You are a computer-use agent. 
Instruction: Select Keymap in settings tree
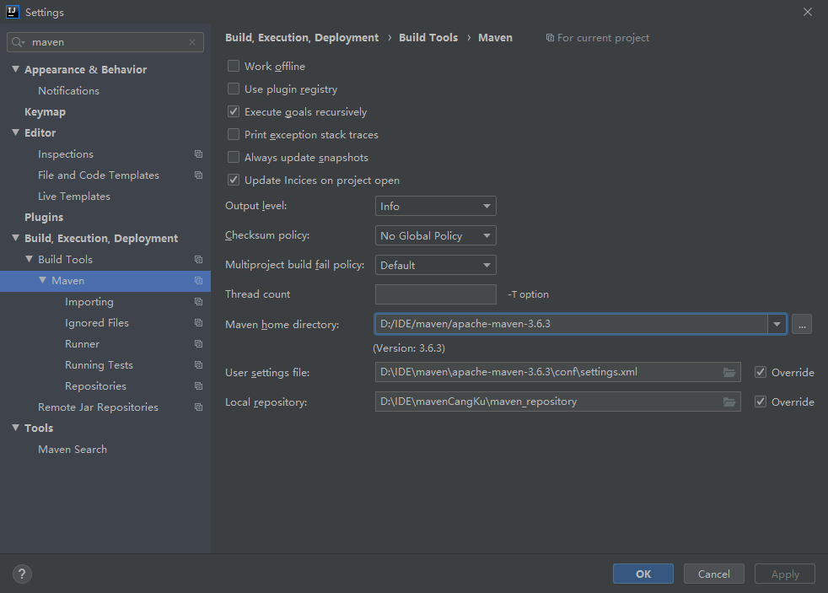45,112
